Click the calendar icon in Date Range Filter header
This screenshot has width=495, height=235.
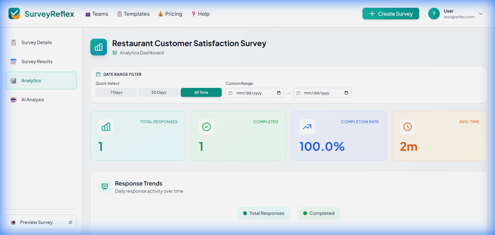click(x=98, y=74)
